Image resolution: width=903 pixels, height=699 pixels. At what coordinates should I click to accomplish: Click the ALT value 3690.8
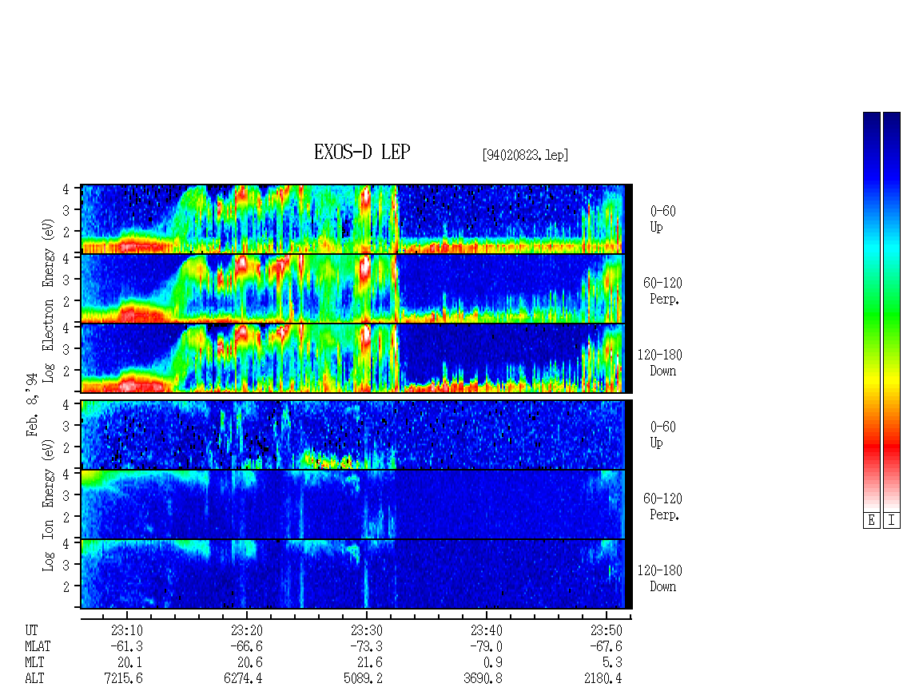tap(483, 679)
